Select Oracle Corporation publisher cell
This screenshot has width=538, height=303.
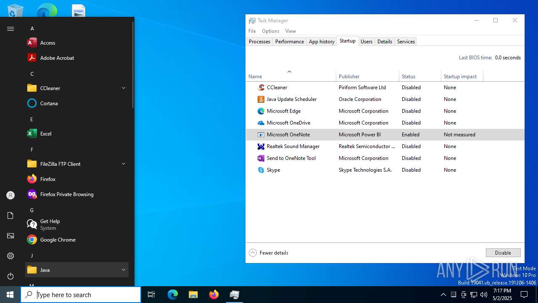(x=360, y=99)
